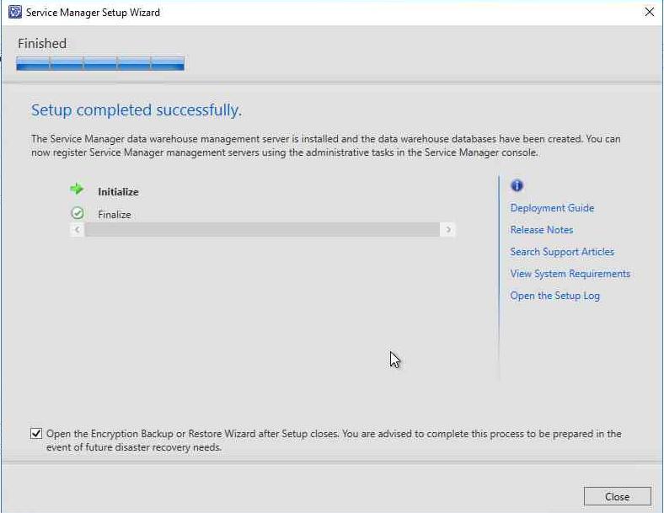The image size is (664, 513).
Task: Click the green arrow icon beside Initialize
Action: click(x=77, y=189)
